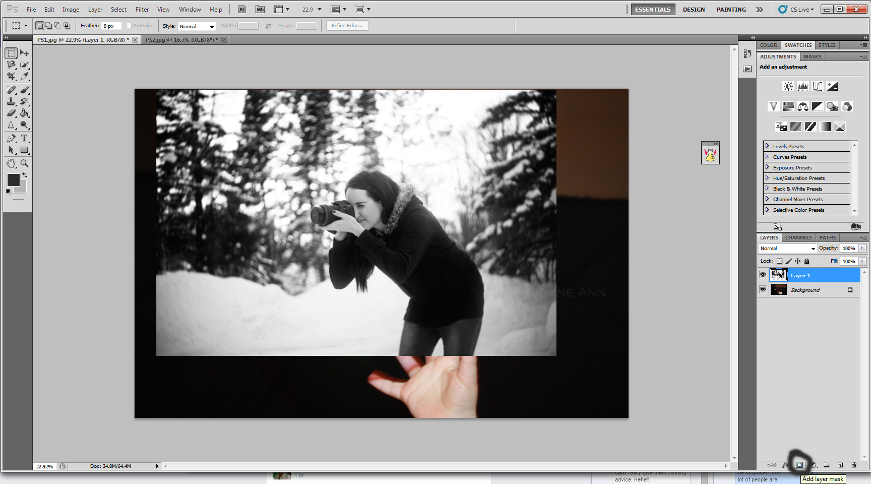Switch to the Design workspace
871x484 pixels.
pos(694,10)
